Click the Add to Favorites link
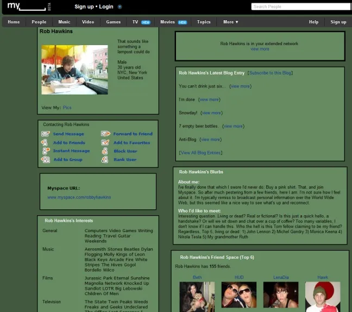 [132, 142]
